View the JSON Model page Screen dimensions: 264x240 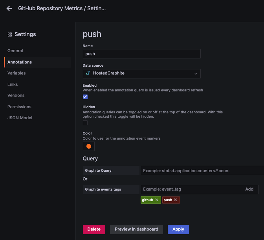pos(20,118)
